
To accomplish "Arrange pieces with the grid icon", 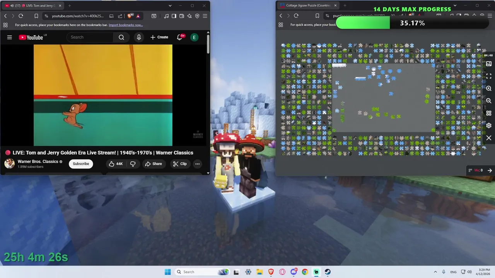I will 489,113.
